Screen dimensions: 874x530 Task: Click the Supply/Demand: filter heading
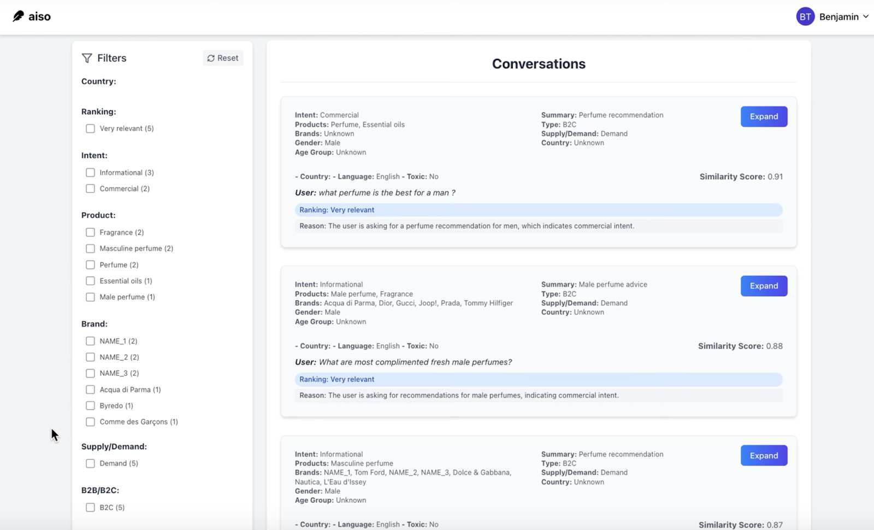[x=114, y=446]
